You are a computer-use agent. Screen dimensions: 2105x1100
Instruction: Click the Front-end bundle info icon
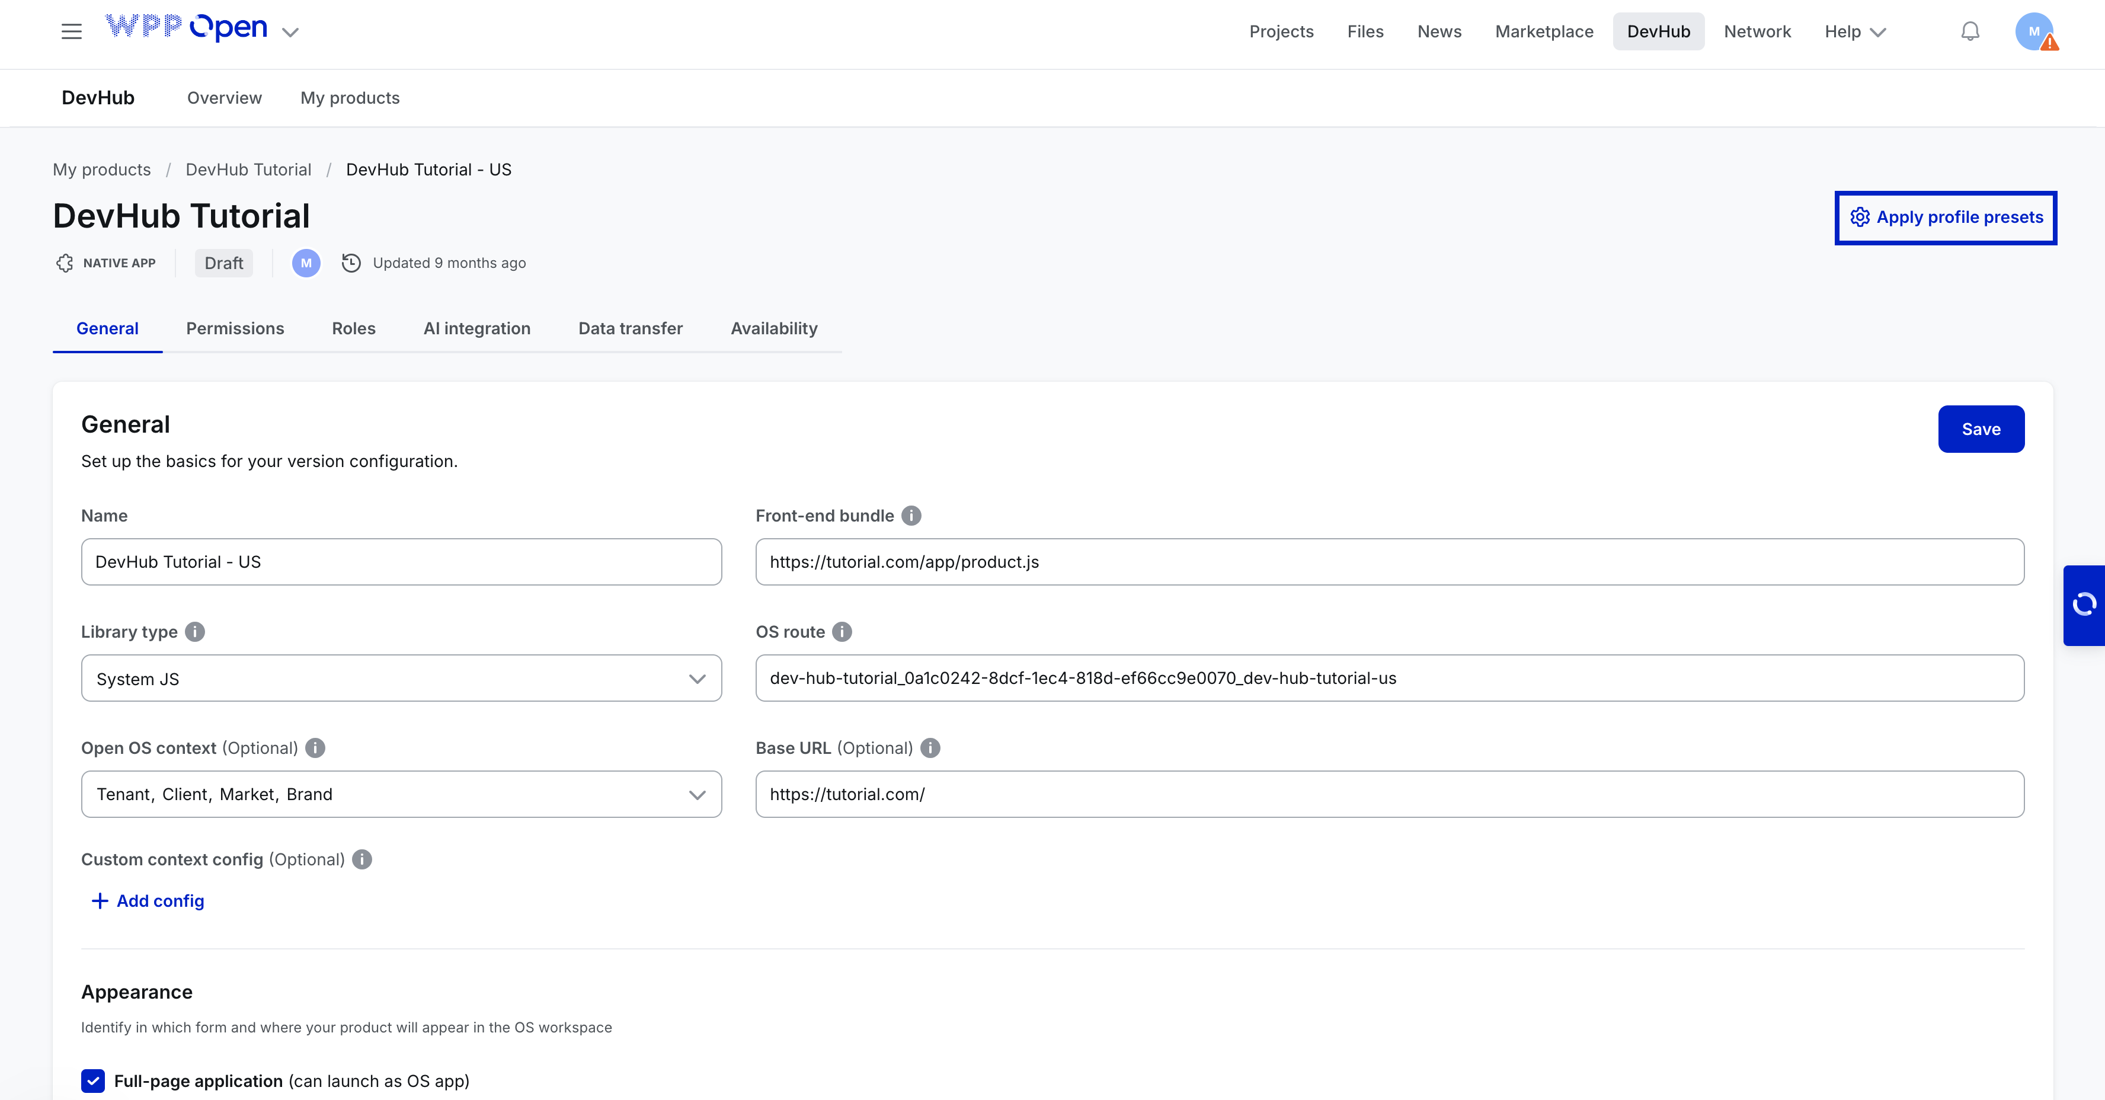(911, 516)
